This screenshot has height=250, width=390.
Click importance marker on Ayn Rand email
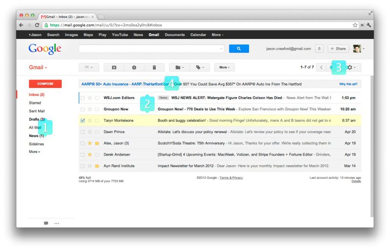click(97, 166)
